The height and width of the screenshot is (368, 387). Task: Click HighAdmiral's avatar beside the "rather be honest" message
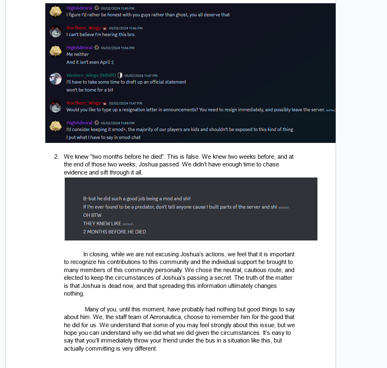(55, 11)
